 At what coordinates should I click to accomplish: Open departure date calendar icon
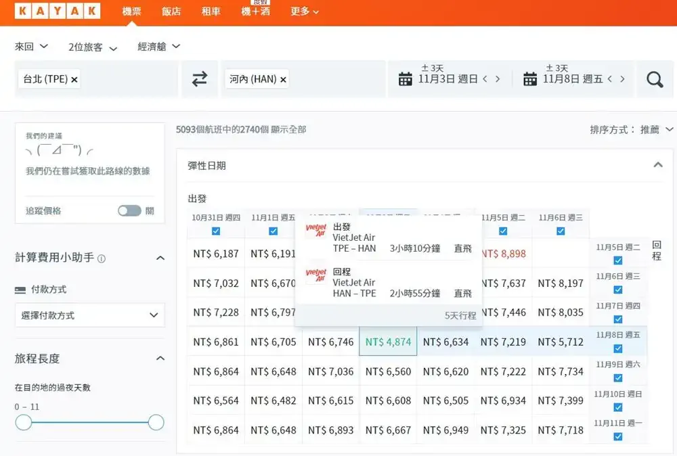click(405, 79)
